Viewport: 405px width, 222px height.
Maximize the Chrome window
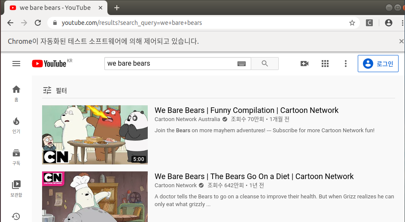398,8
